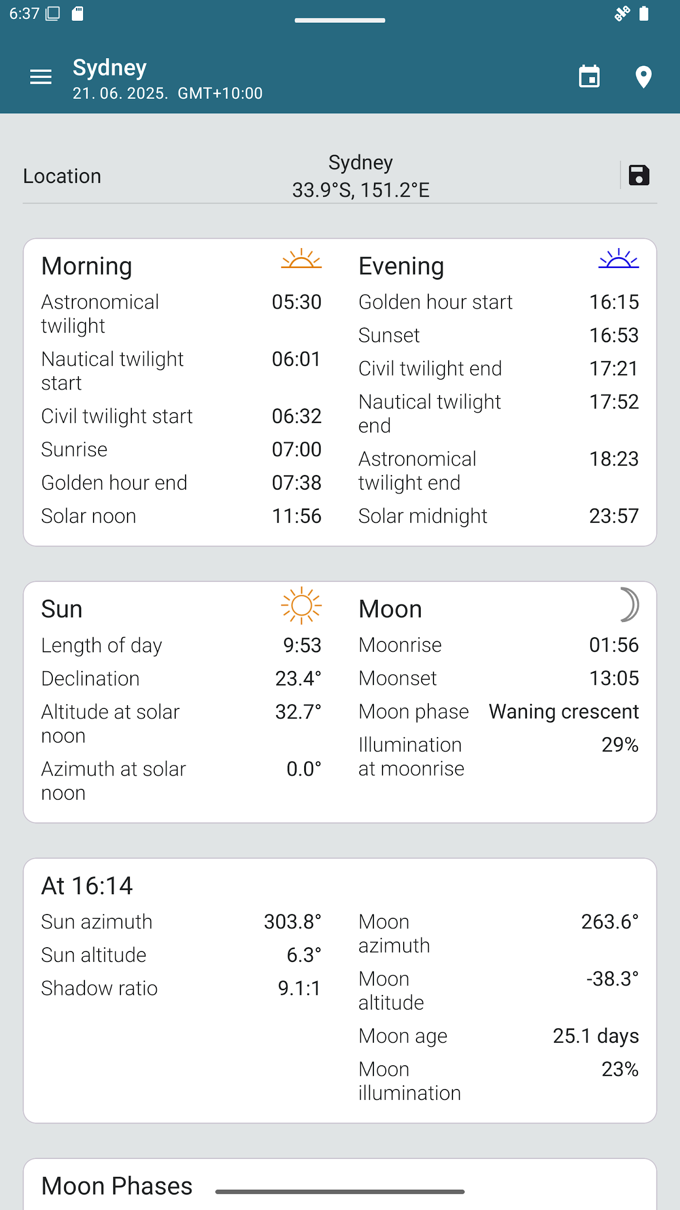680x1210 pixels.
Task: Select the Sydney coordinates 33.9°S, 151.2°E
Action: click(x=360, y=190)
